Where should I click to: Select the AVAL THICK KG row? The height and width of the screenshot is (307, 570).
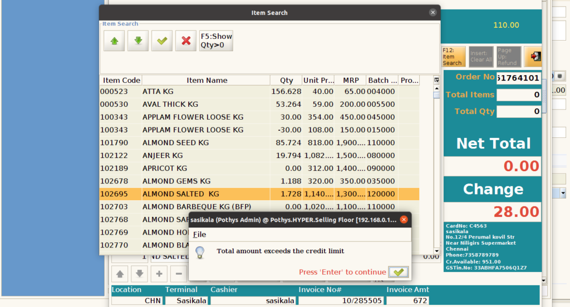pyautogui.click(x=259, y=104)
